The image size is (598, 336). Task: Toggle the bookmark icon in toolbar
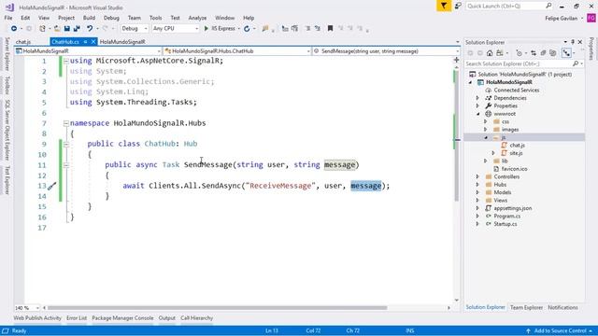click(330, 29)
